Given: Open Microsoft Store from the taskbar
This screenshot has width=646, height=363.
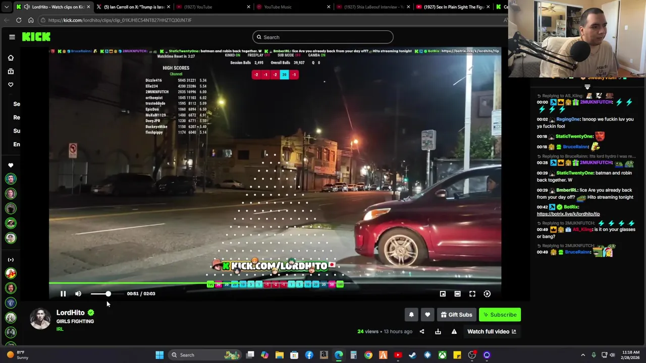Looking at the screenshot, I should pyautogui.click(x=294, y=355).
